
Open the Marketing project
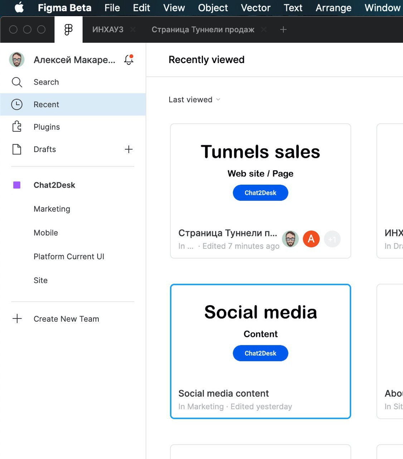click(x=52, y=209)
